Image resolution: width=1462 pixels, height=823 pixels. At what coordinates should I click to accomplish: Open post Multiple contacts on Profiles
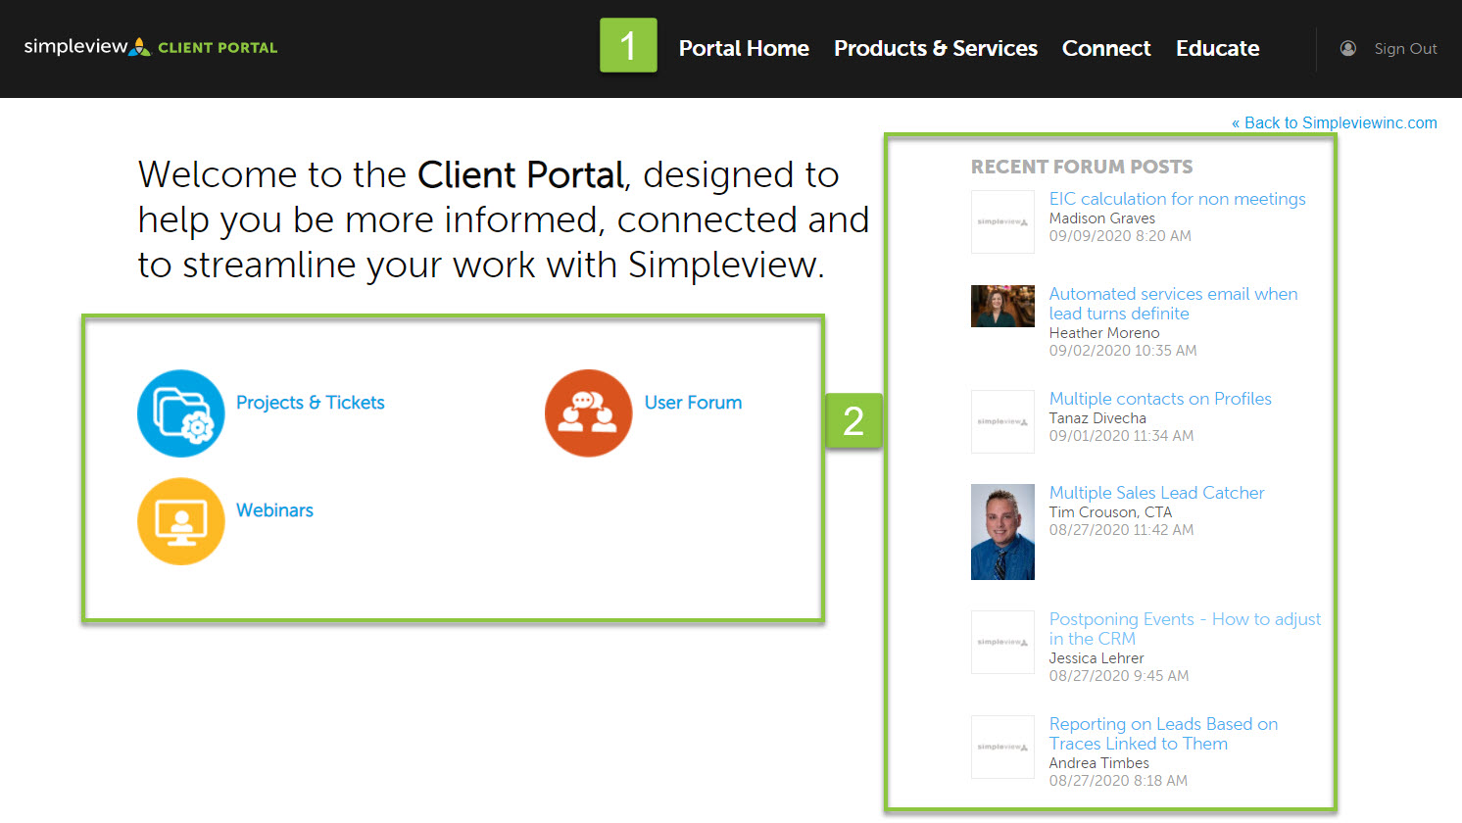click(1160, 399)
